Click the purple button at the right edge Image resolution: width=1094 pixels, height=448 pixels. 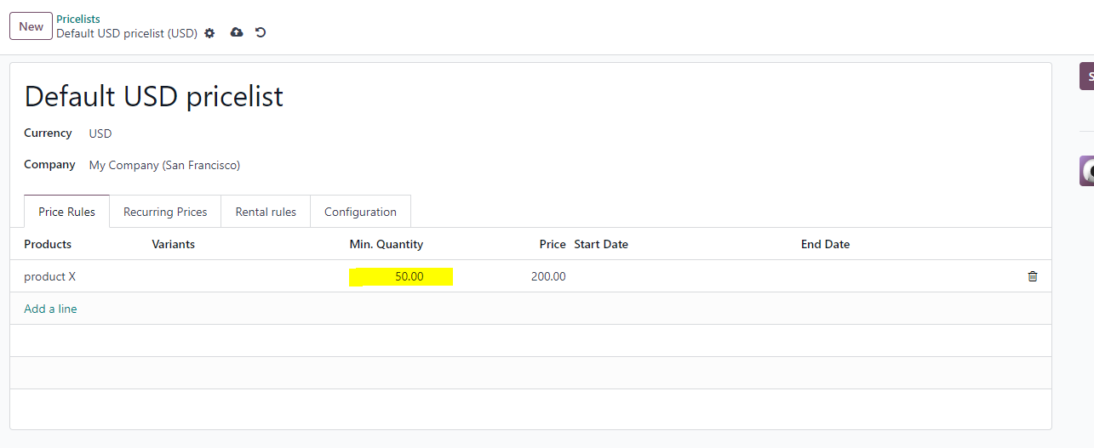[1086, 76]
